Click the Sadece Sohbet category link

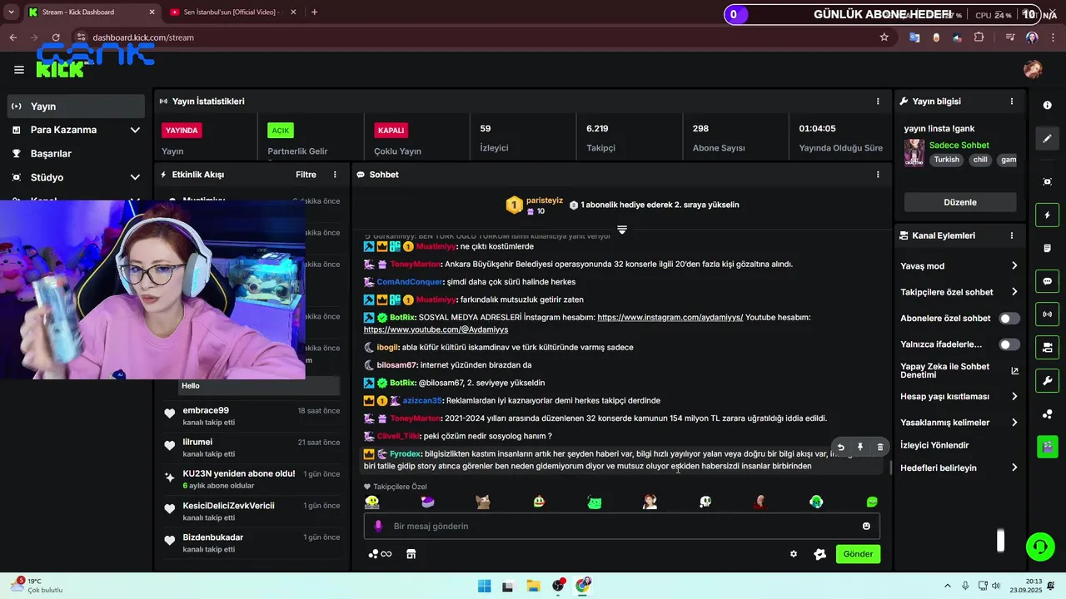pyautogui.click(x=959, y=145)
